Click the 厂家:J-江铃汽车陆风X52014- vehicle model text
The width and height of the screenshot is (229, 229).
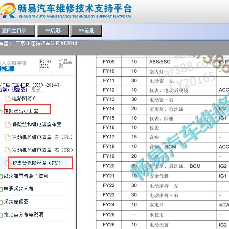[47, 44]
